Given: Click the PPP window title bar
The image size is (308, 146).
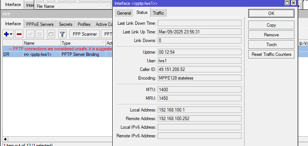Looking at the screenshot, I should [x=57, y=14].
